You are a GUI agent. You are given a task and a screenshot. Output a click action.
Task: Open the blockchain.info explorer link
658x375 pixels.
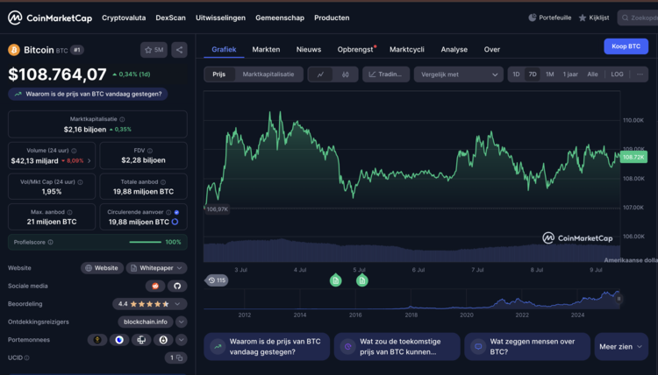click(x=146, y=322)
